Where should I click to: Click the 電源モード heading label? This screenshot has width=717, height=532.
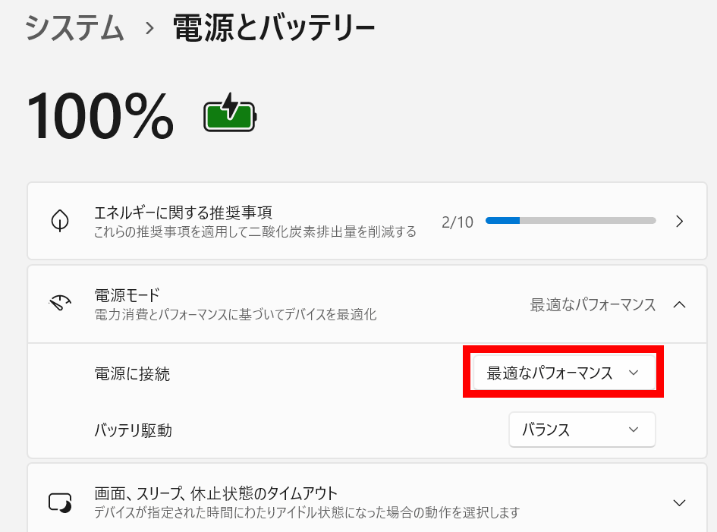coord(126,295)
